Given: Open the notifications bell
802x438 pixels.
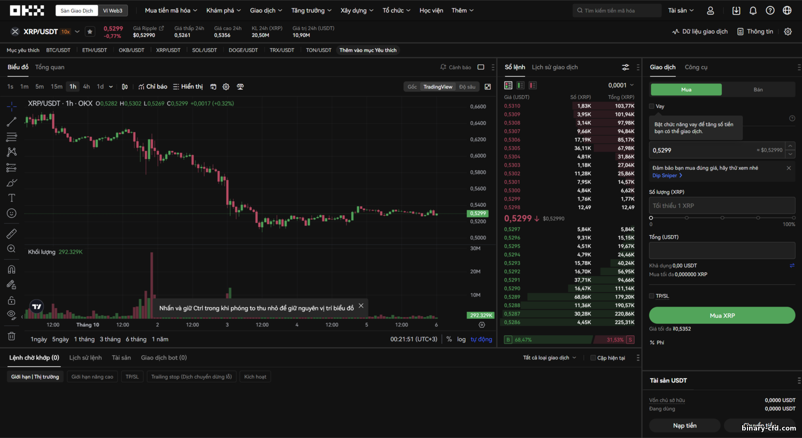Looking at the screenshot, I should pos(753,11).
